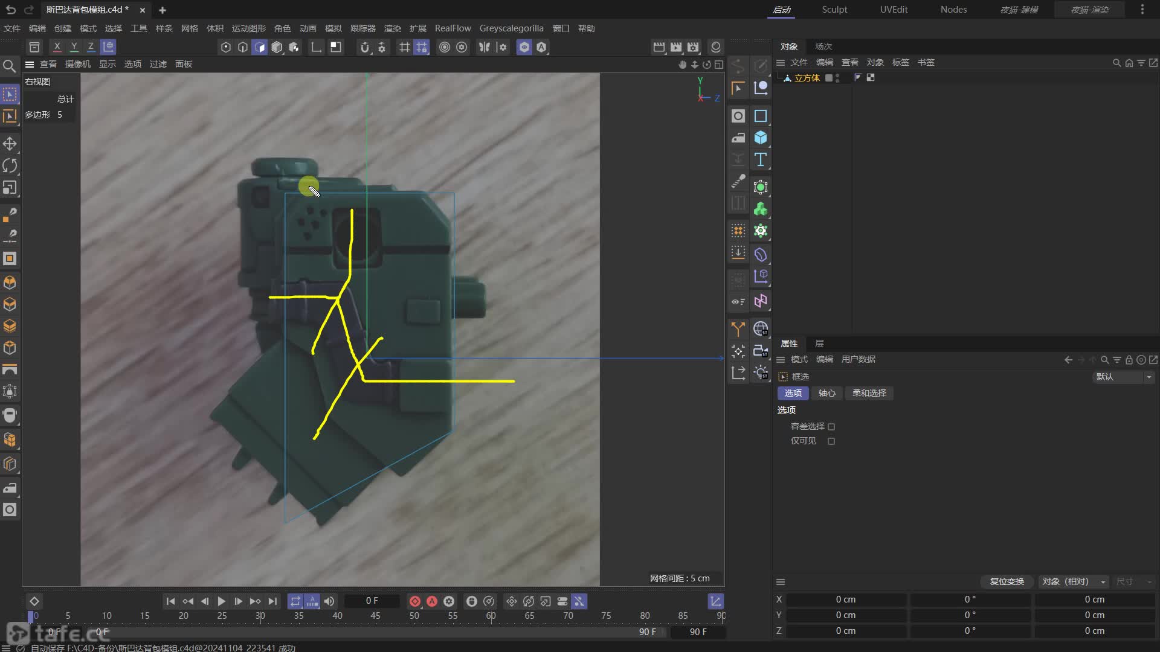Toggle 立方体 object visibility dots

point(837,78)
